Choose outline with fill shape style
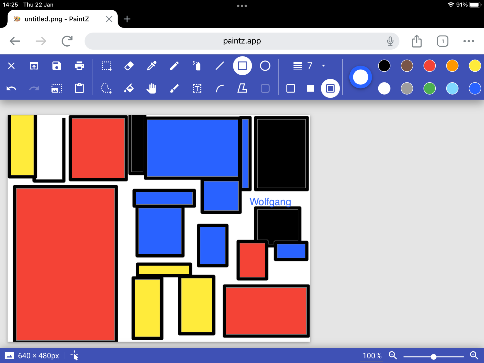This screenshot has height=363, width=484. pos(330,88)
